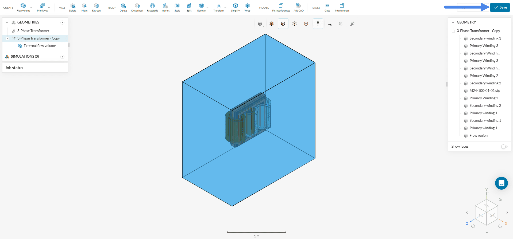Select the 3-Phase Transformer geometry
The image size is (513, 239).
click(x=33, y=31)
